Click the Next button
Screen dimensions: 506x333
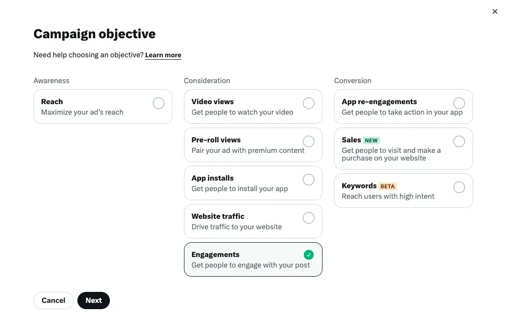point(94,301)
